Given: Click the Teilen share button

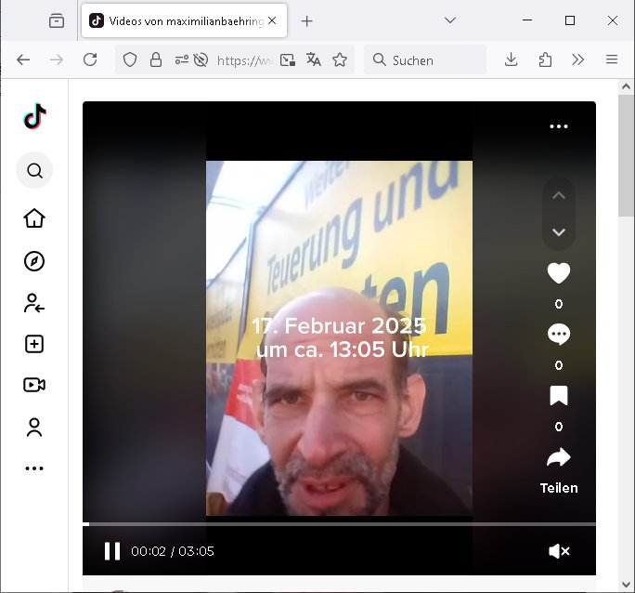Looking at the screenshot, I should tap(558, 468).
